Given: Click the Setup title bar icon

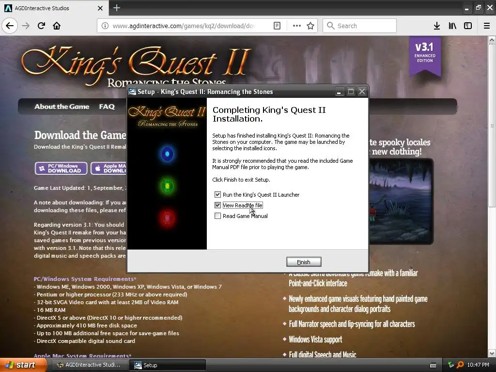Looking at the screenshot, I should tap(132, 92).
